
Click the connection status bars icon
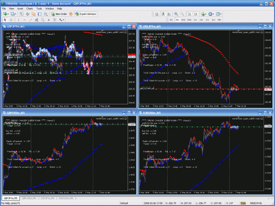pyautogui.click(x=243, y=203)
